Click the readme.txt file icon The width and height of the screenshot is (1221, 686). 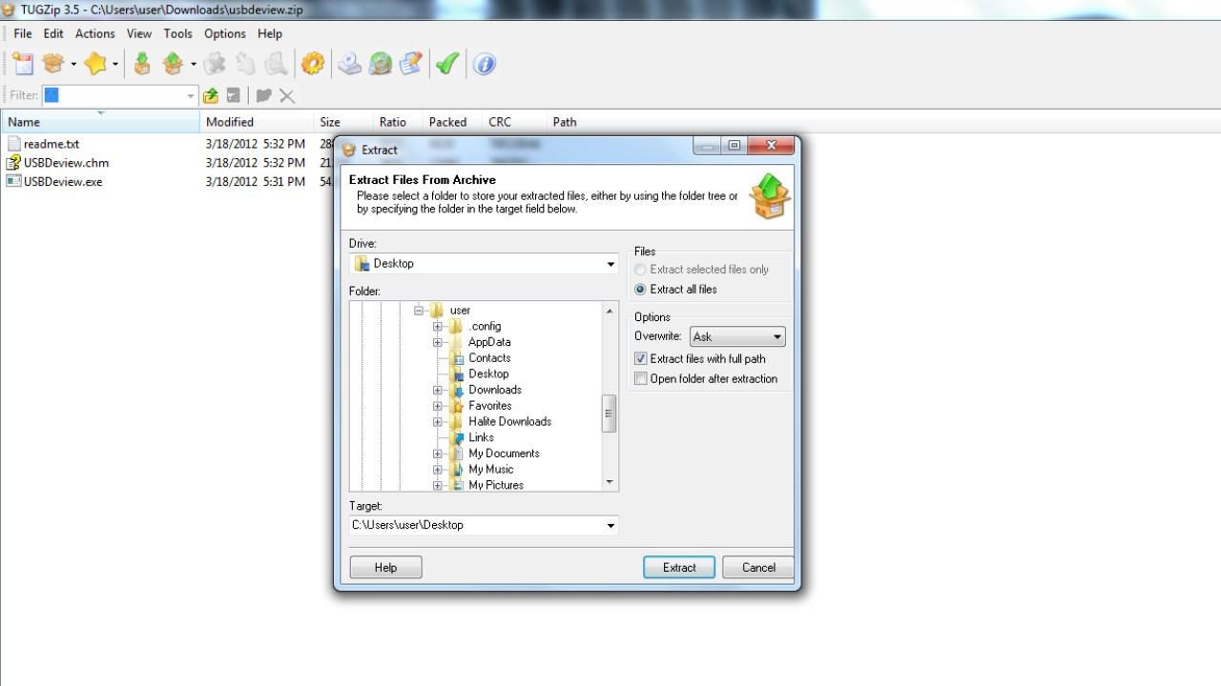pos(13,144)
